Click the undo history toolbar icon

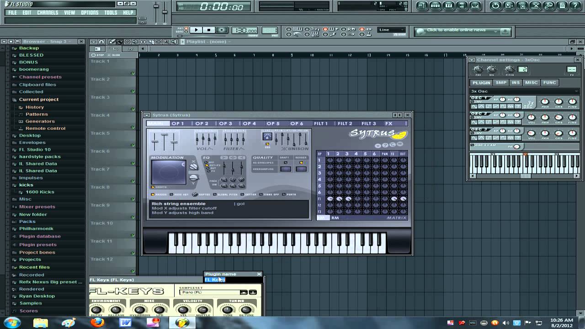496,6
